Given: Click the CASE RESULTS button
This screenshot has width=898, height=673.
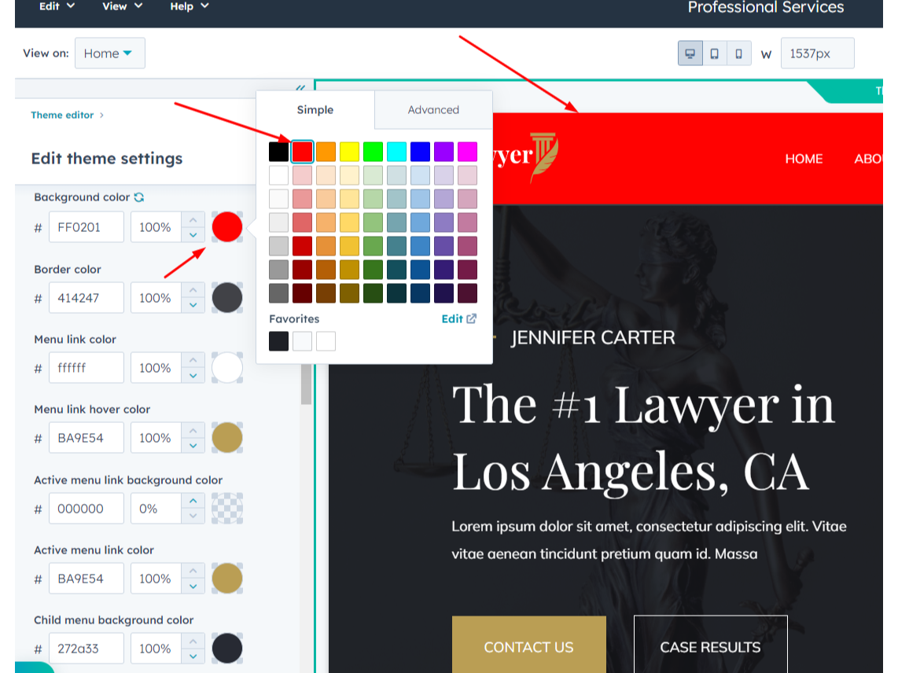Looking at the screenshot, I should tap(710, 646).
